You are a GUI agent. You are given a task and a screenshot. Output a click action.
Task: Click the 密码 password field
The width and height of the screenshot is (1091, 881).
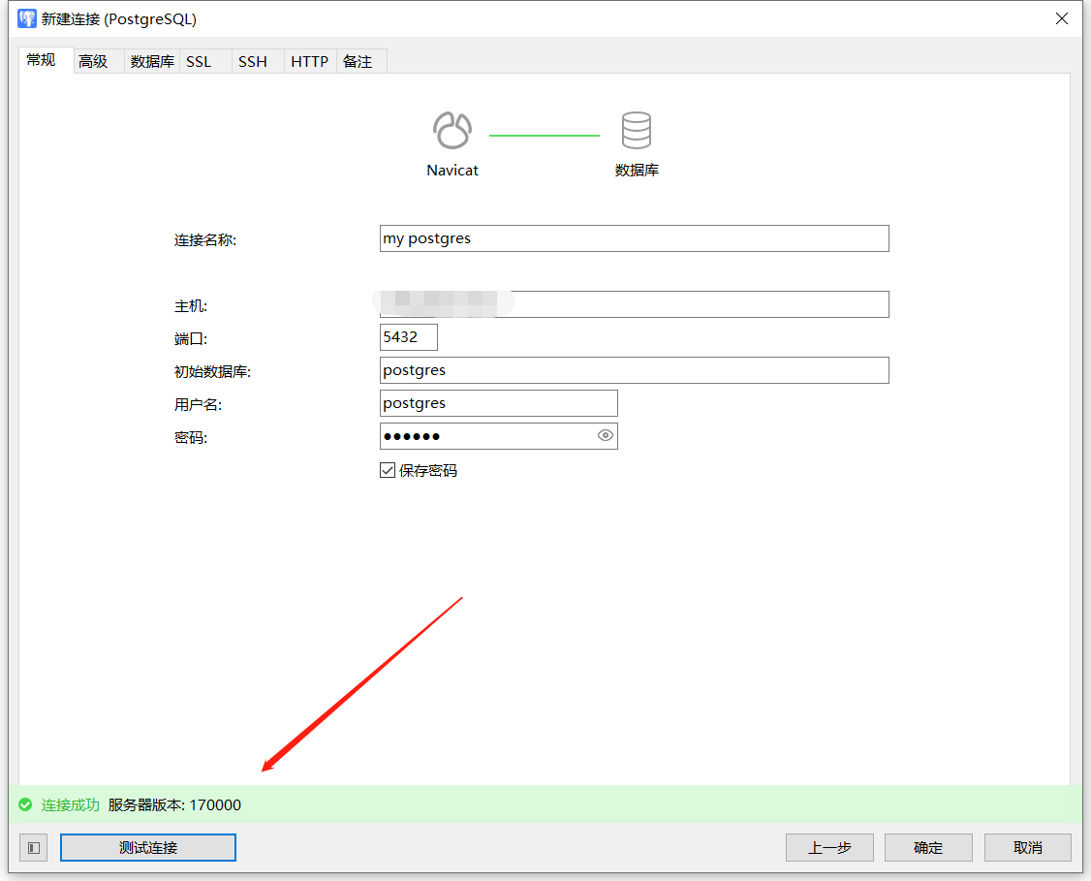[499, 436]
